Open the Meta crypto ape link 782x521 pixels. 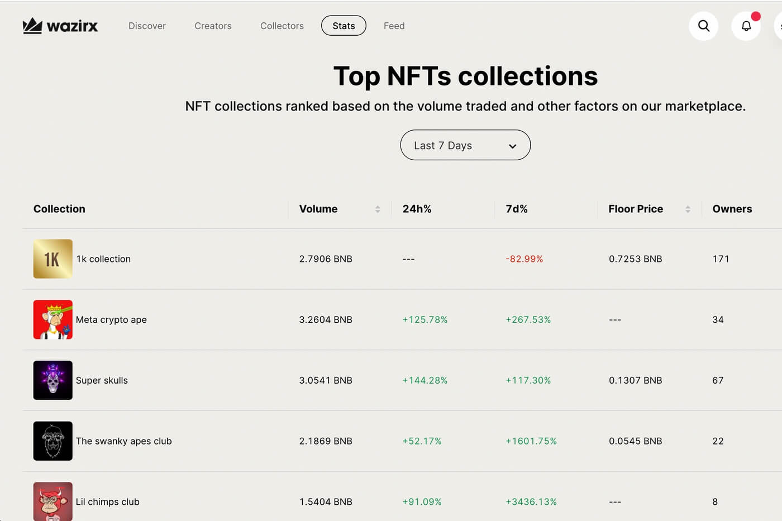point(111,319)
